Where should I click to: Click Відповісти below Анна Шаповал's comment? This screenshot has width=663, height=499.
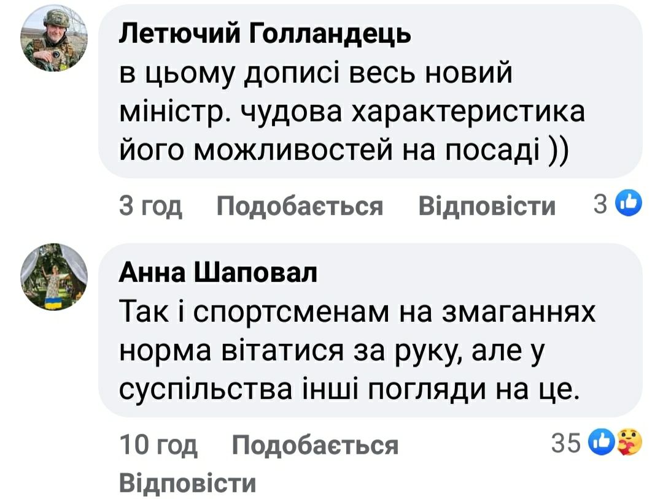187,482
